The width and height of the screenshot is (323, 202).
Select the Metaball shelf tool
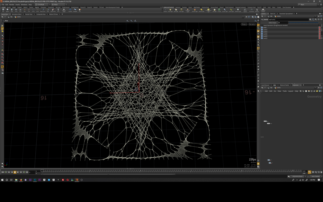click(x=75, y=10)
